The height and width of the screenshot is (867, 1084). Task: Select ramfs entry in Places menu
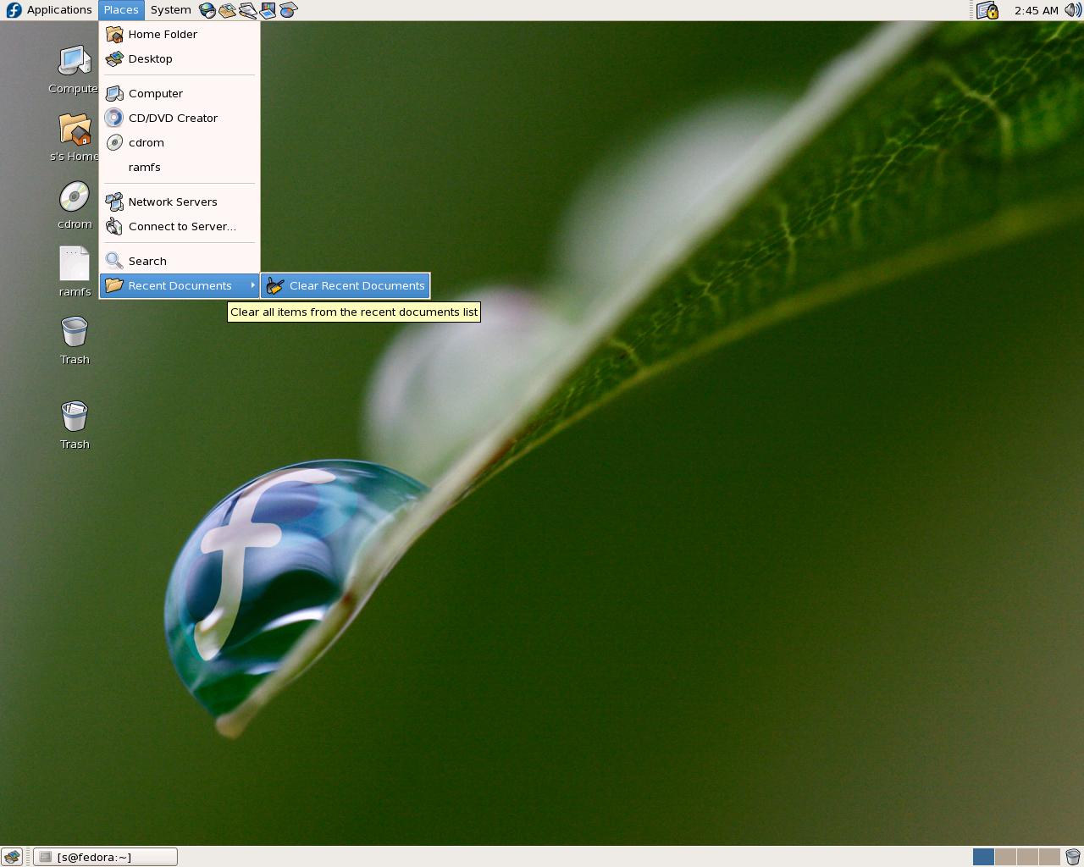tap(180, 167)
